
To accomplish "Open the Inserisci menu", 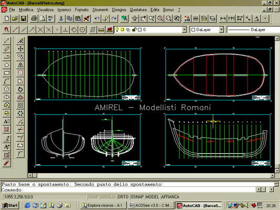I will [x=64, y=10].
